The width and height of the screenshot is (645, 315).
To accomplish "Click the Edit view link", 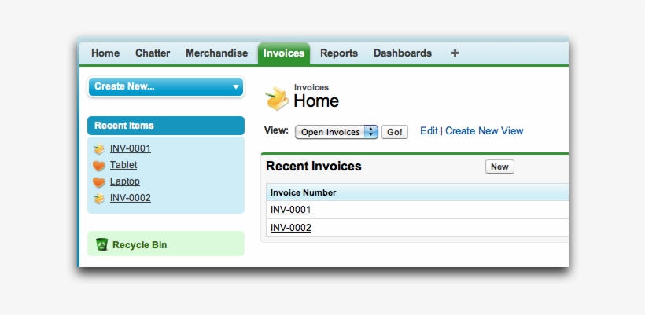I will click(x=429, y=131).
